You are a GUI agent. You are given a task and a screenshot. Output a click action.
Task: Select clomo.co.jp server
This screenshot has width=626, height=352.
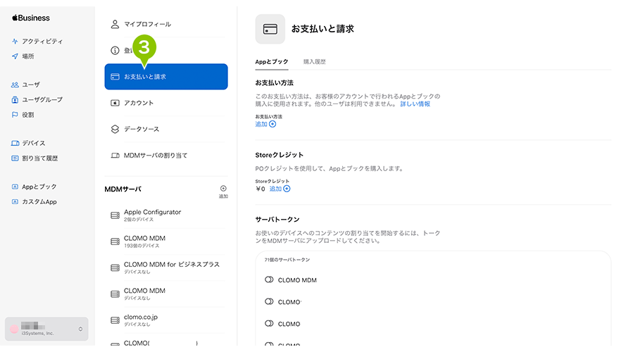[166, 320]
